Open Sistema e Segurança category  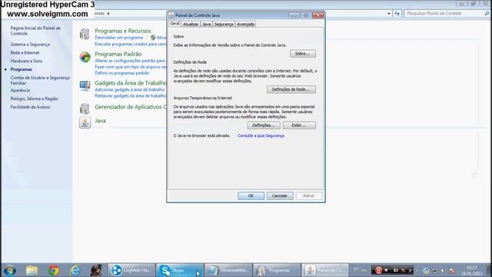[30, 45]
